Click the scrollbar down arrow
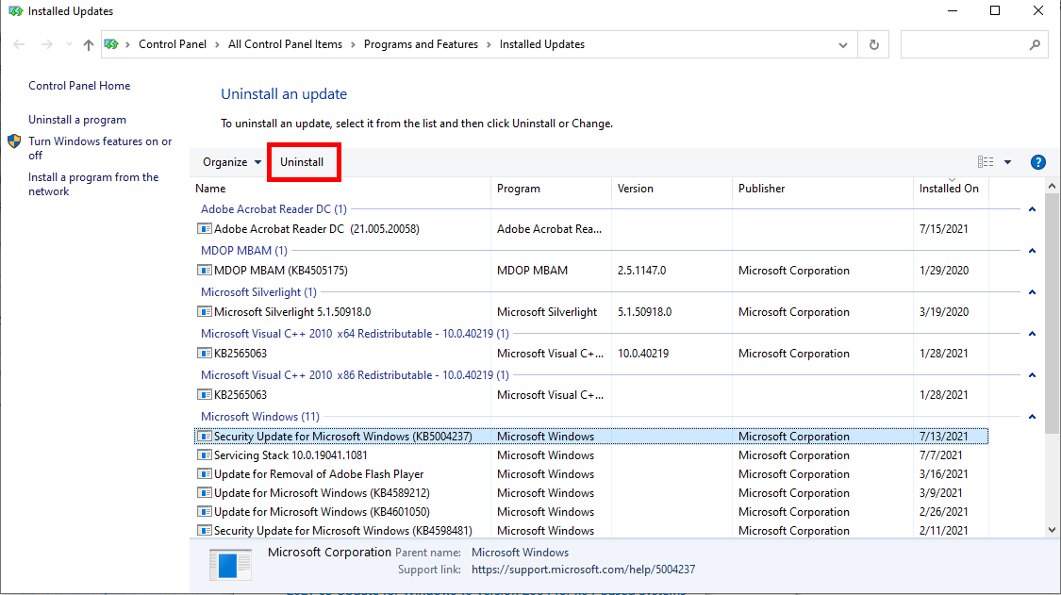 [1052, 530]
